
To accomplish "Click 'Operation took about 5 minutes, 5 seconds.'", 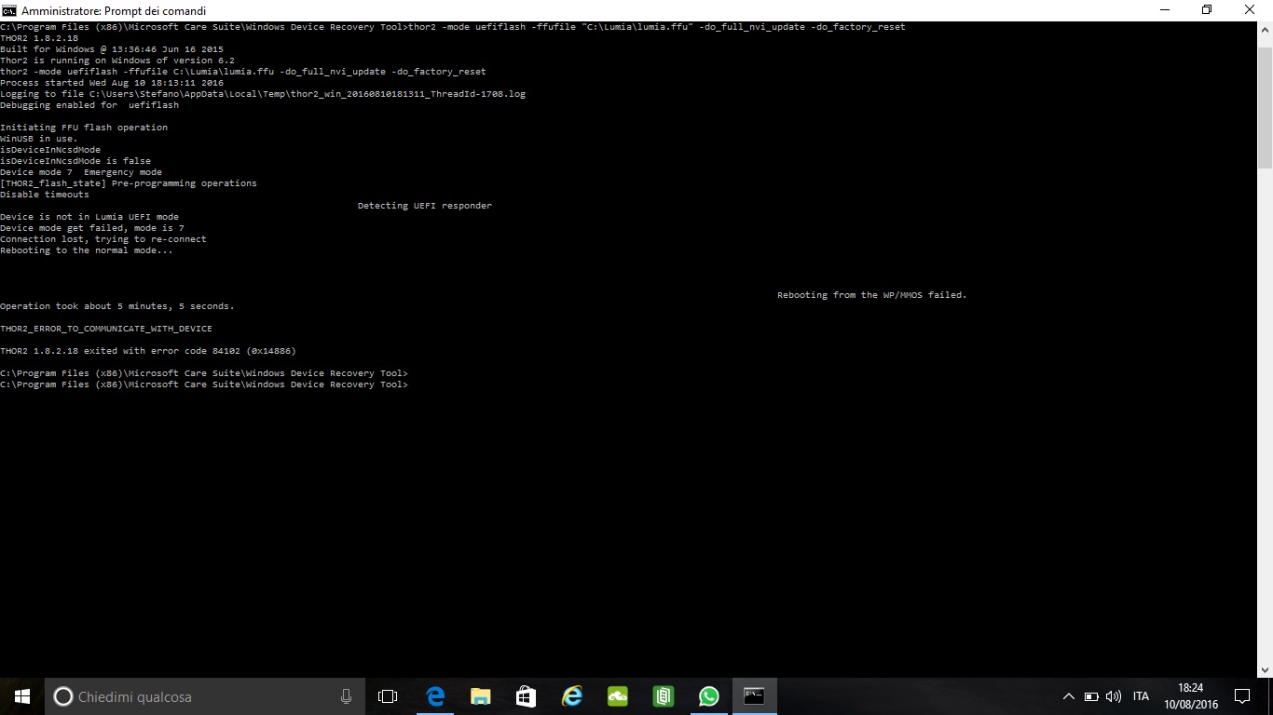I will pos(117,306).
